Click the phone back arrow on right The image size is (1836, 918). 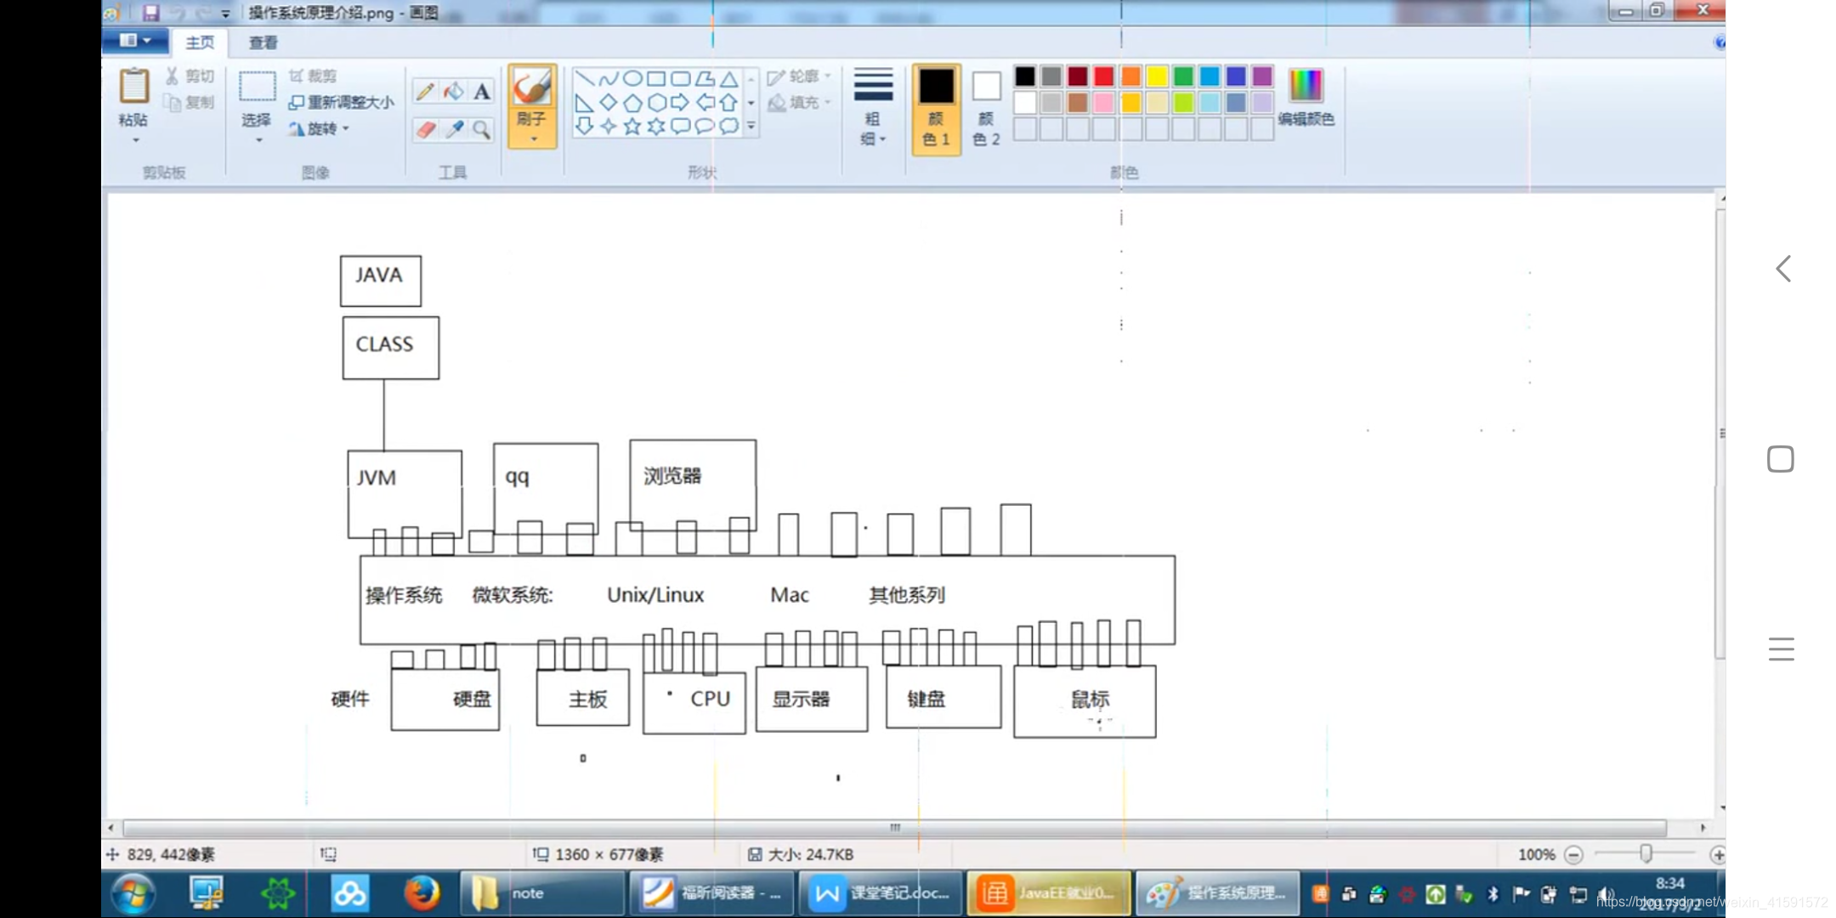[1783, 269]
